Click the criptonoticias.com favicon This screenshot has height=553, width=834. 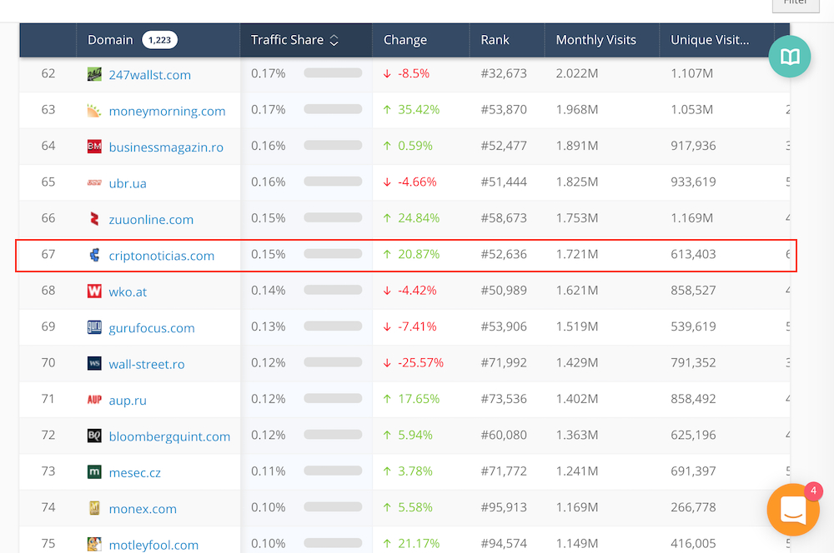94,255
